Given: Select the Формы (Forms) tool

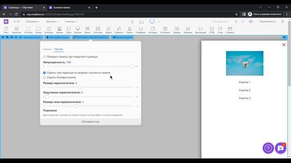Looking at the screenshot, I should point(60,30).
